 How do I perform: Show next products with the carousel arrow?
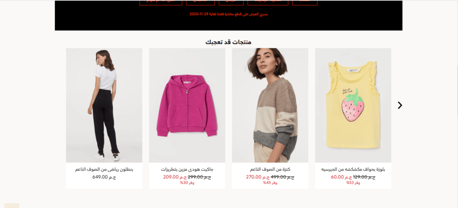pos(400,105)
